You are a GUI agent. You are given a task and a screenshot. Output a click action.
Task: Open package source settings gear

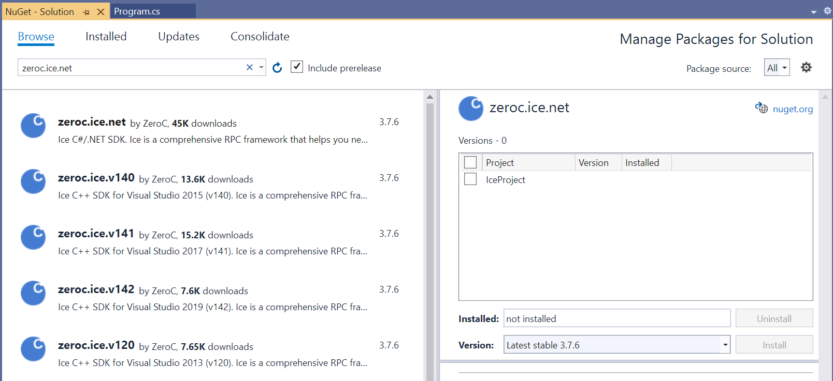806,67
